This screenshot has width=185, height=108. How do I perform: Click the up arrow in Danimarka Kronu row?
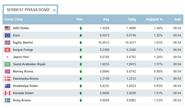coord(81,79)
